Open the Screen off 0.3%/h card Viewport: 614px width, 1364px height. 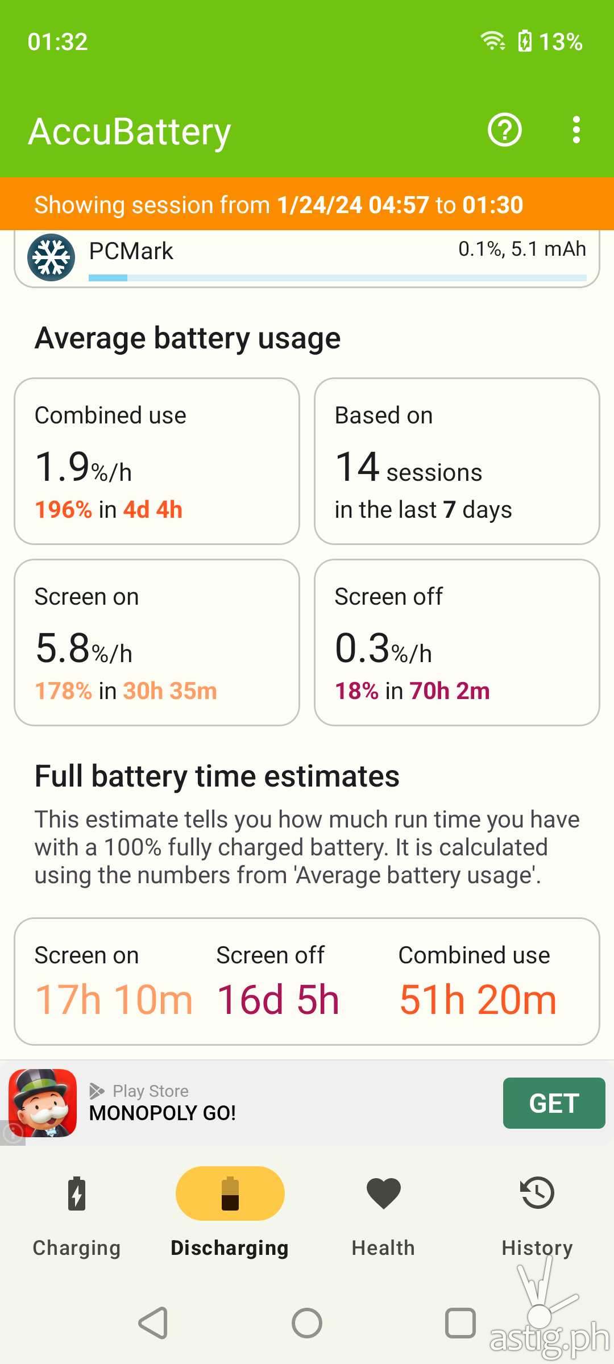(x=457, y=642)
